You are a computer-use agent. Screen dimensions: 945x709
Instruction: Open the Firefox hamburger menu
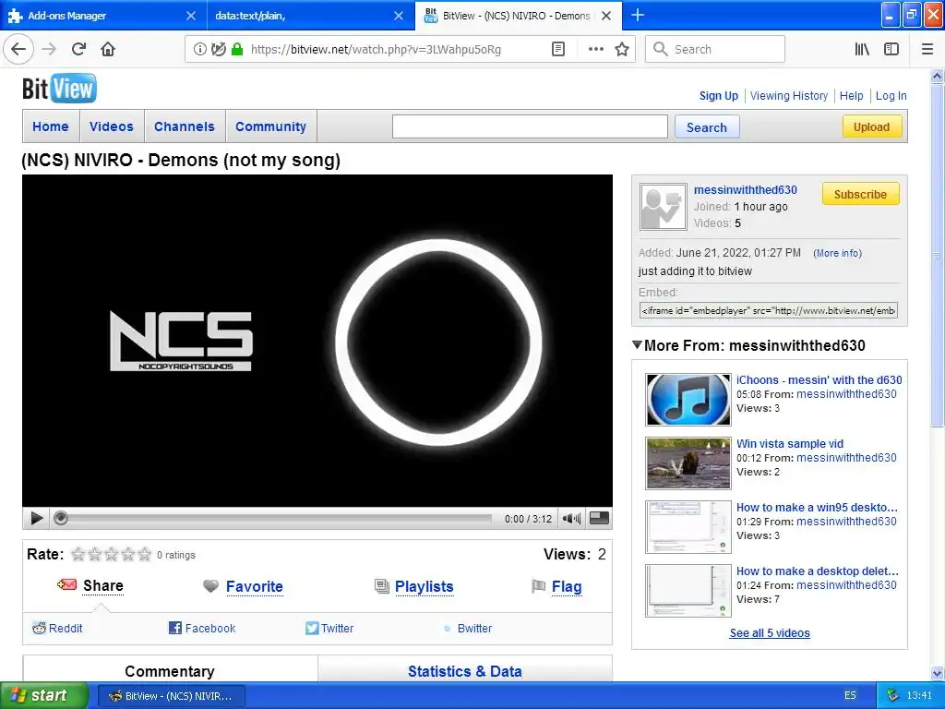coord(927,50)
